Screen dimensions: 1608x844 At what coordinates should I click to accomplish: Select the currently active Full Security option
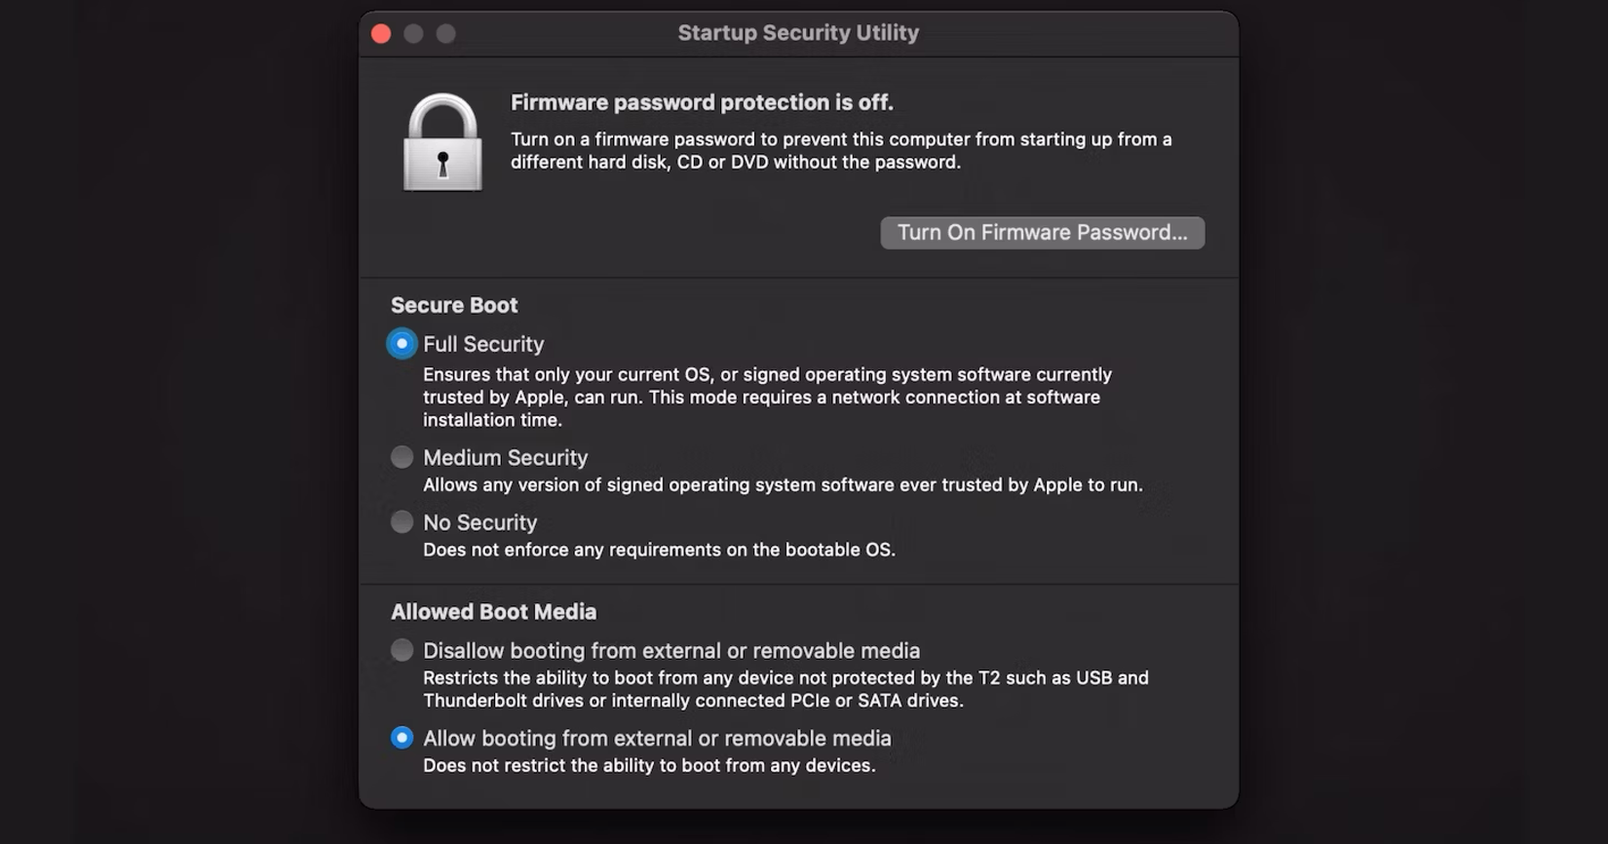(402, 343)
